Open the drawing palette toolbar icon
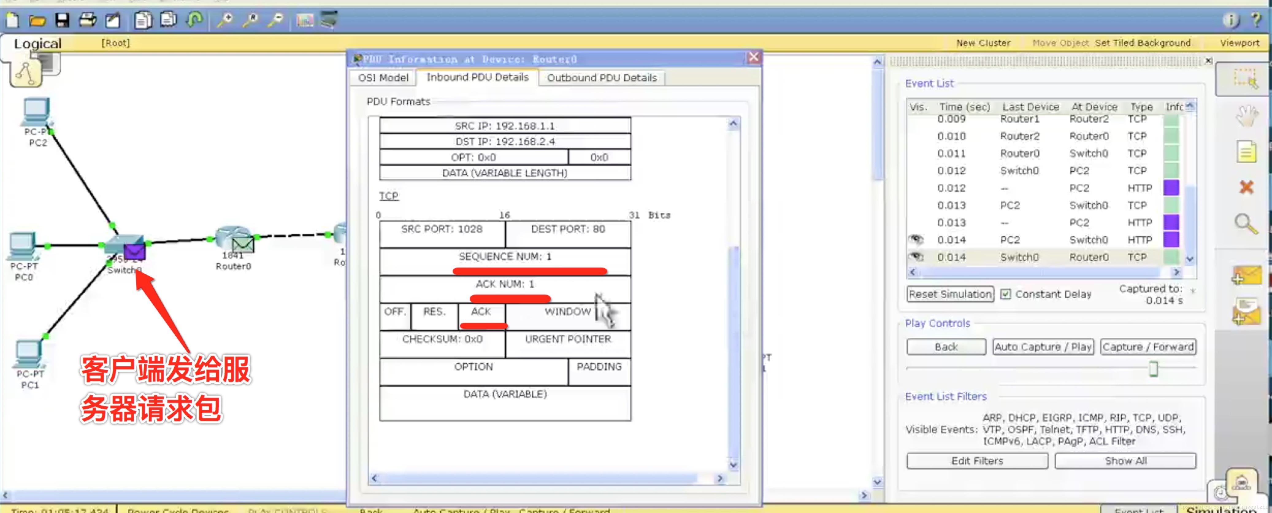This screenshot has width=1272, height=513. [305, 20]
